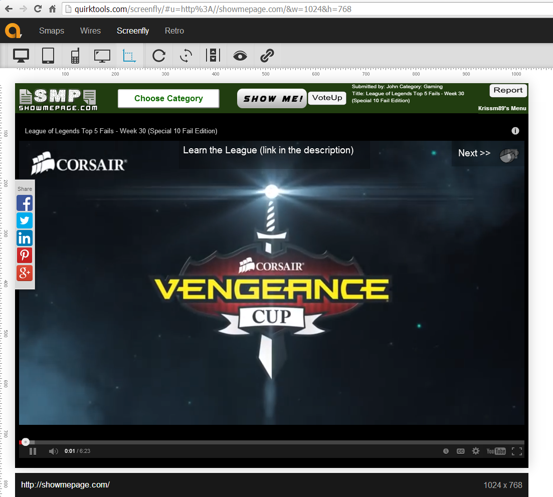Rotate the display with the rotate icon
The width and height of the screenshot is (553, 497).
click(186, 56)
